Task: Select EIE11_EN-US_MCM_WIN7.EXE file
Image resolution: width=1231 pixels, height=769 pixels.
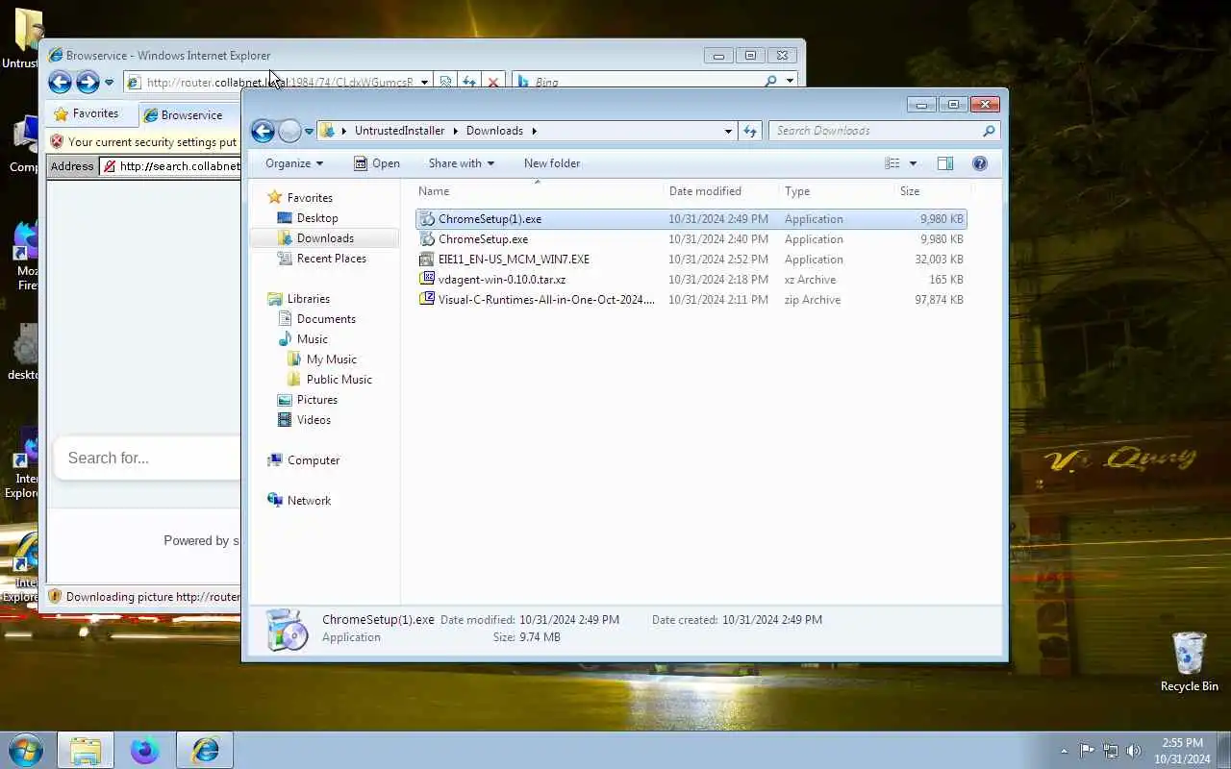Action: coord(691,260)
